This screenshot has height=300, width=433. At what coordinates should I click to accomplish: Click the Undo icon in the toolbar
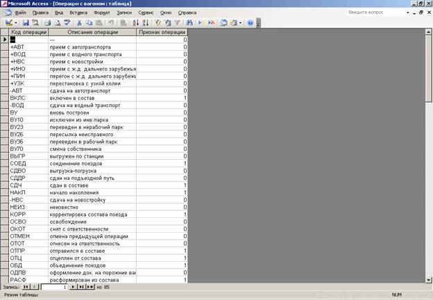click(x=111, y=23)
